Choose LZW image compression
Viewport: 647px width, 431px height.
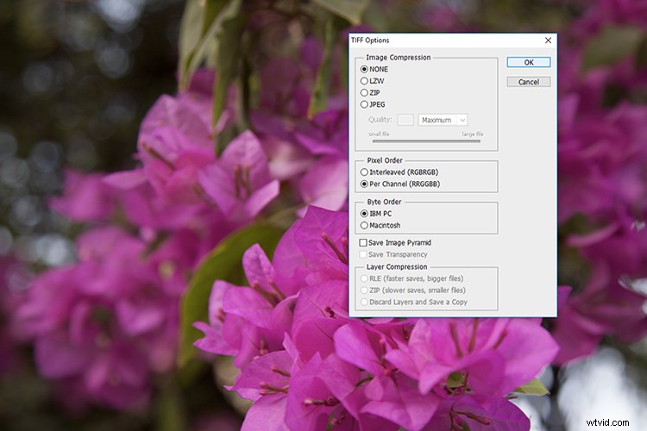point(364,80)
